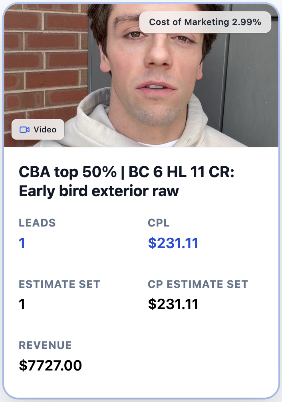Click the Video label text
Viewport: 282px width, 402px height.
[45, 129]
